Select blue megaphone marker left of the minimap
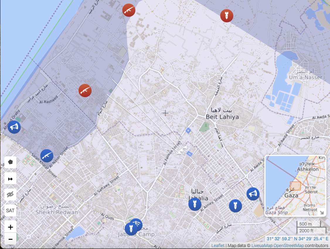Viewport: 330px width, 249px height. coord(253,194)
